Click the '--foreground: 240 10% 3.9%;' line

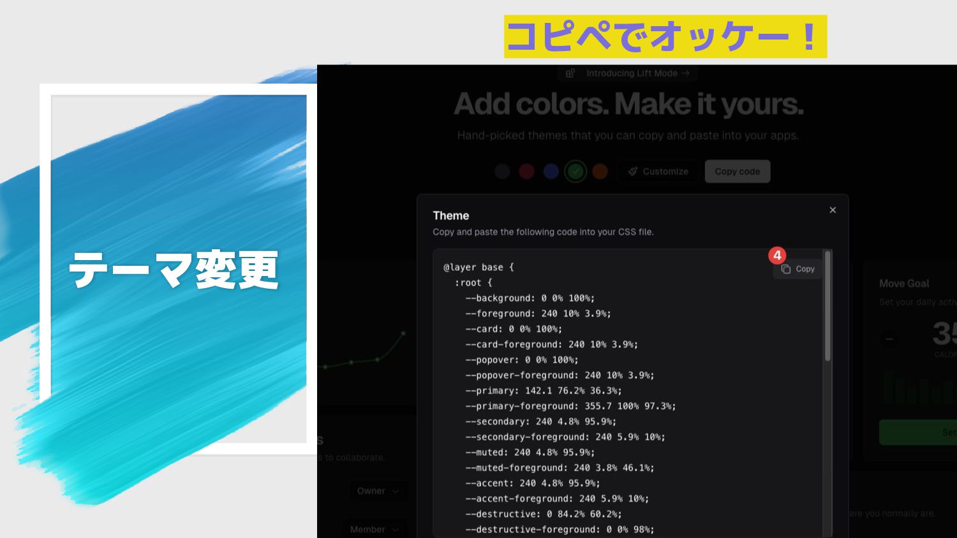(x=538, y=314)
